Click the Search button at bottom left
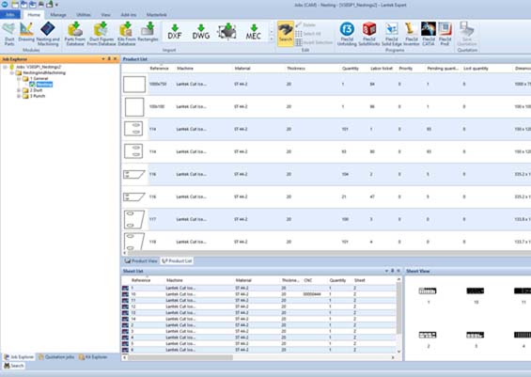Viewport: 531px width, 377px height. 14,366
